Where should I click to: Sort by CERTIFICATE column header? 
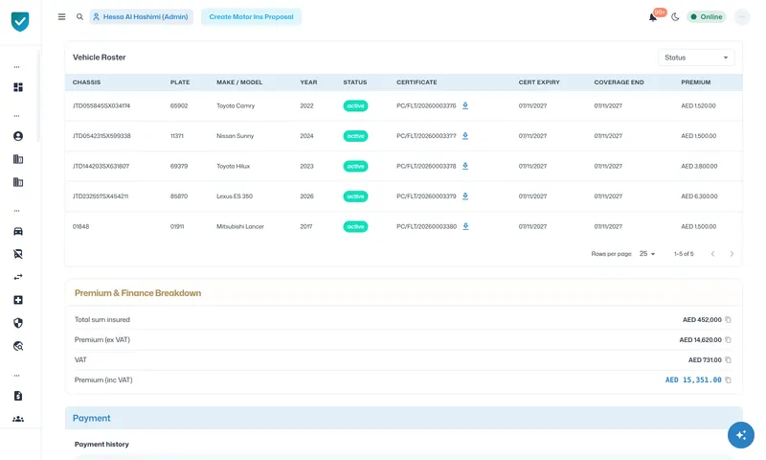(417, 82)
